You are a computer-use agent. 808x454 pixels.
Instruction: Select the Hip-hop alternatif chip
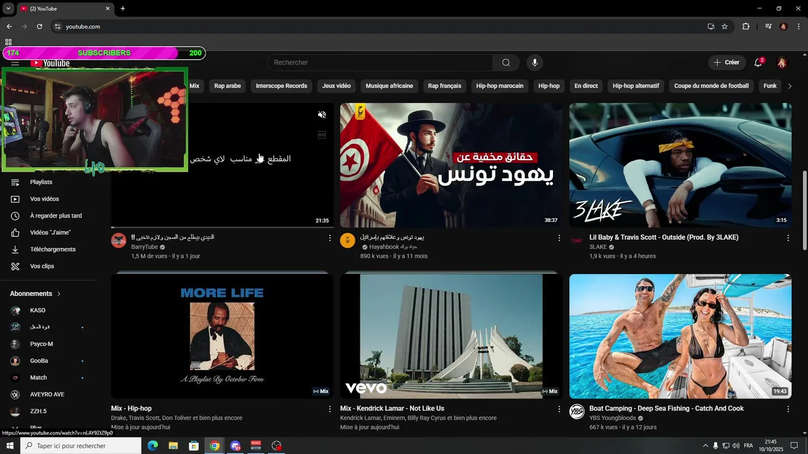tap(636, 86)
